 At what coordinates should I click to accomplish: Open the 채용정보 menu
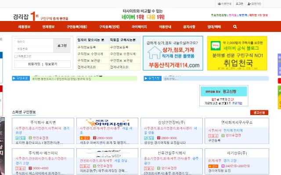(x=24, y=27)
